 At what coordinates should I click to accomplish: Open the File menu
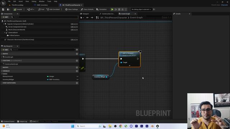[9, 1]
